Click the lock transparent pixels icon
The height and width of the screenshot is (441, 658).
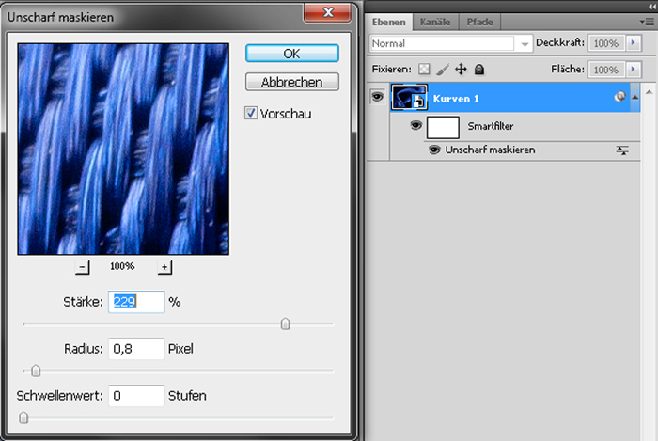(x=424, y=70)
